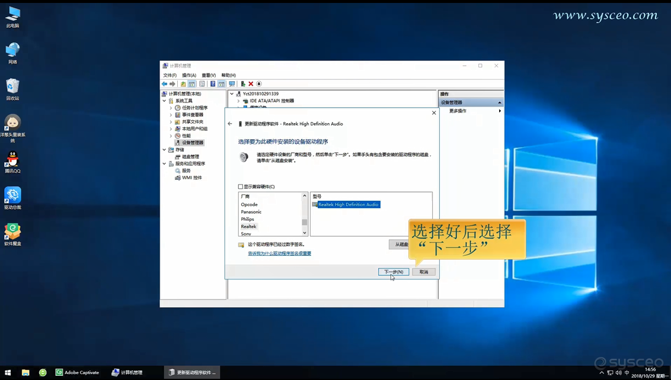Select 磁盘管理 in left tree

[190, 156]
